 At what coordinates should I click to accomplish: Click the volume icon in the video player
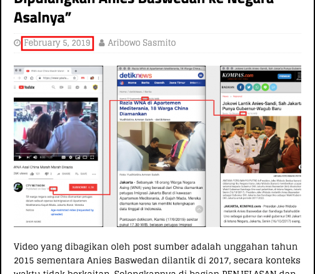(x=35, y=158)
